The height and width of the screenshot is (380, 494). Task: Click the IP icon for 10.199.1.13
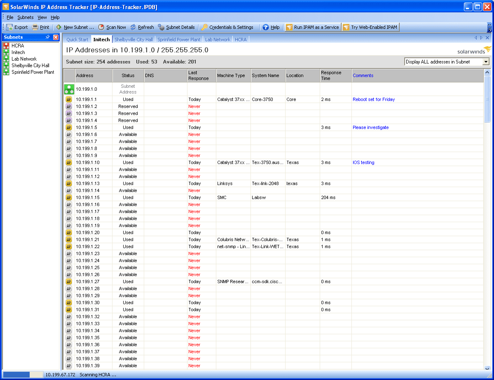69,184
